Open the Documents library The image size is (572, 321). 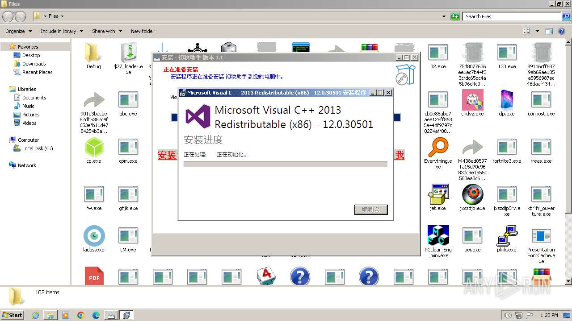(34, 98)
